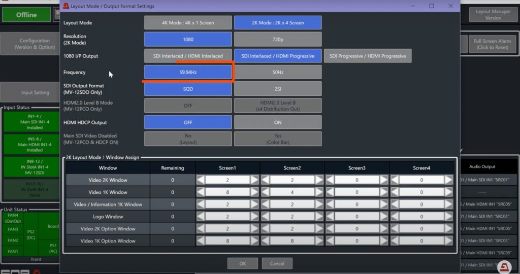Increase Video / Information 1K Window for Screen4

tap(448, 204)
